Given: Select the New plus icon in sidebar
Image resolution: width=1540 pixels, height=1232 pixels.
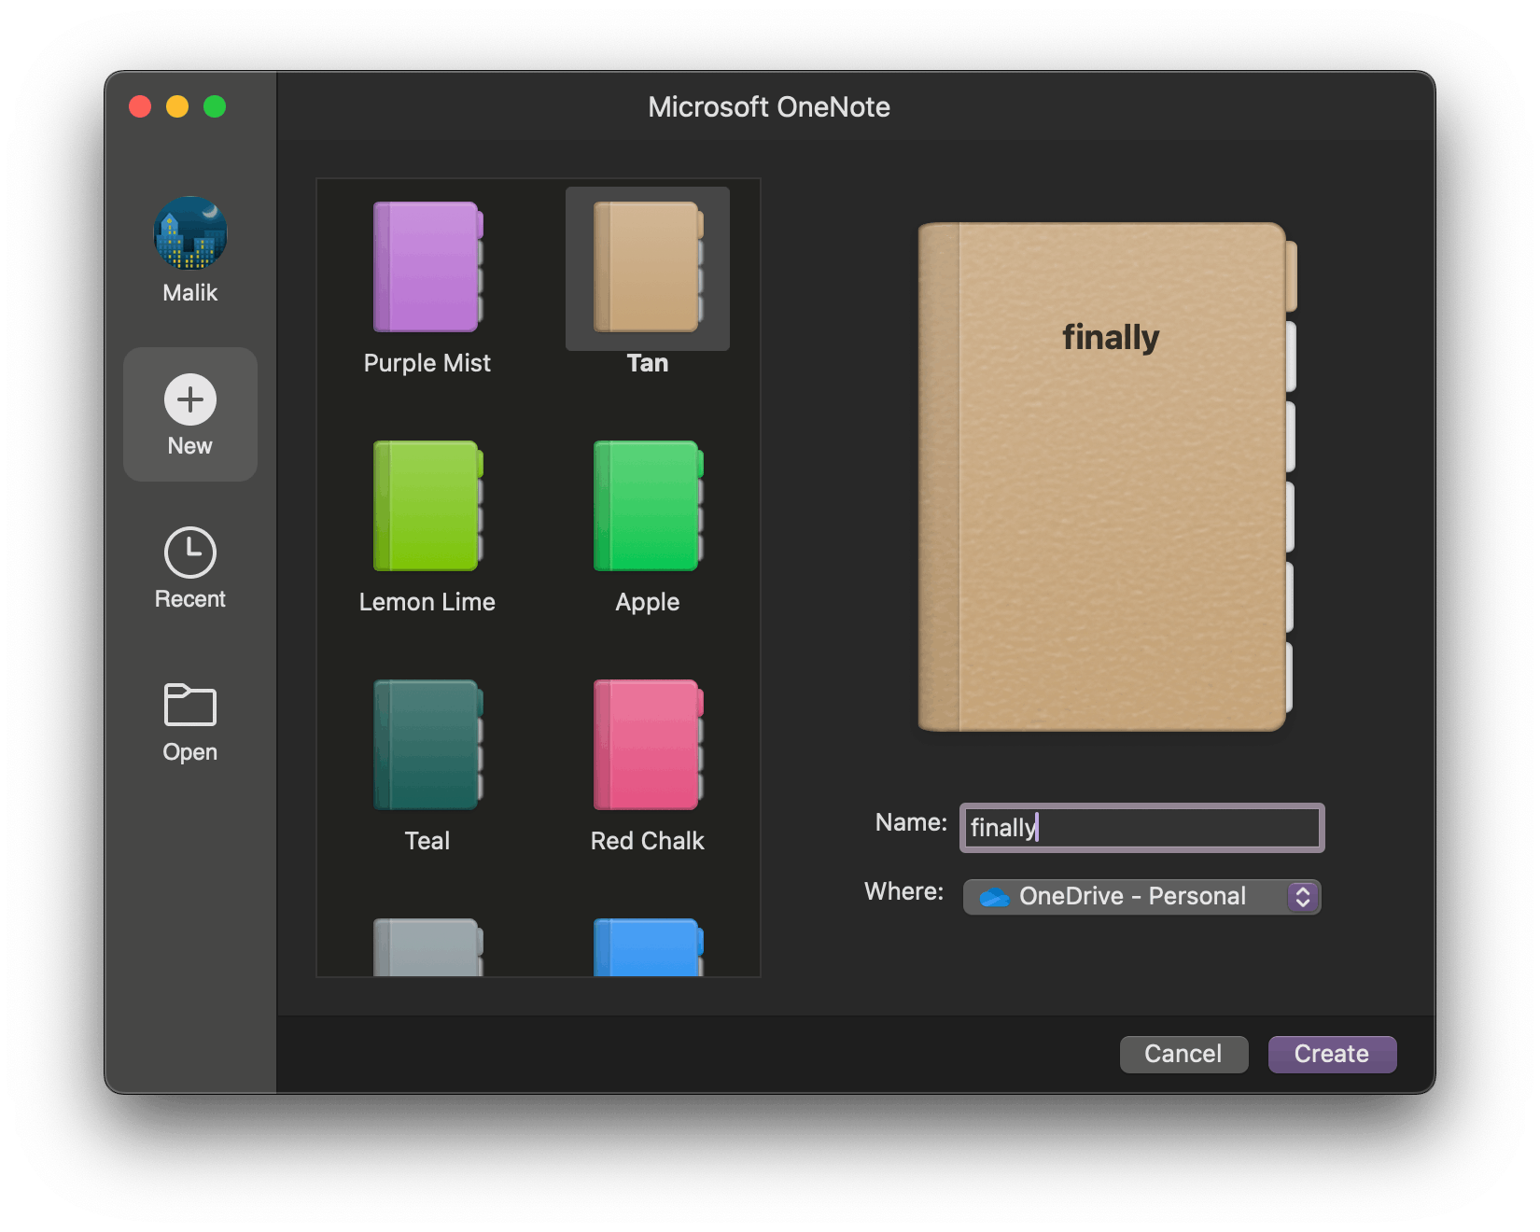Looking at the screenshot, I should coord(190,399).
